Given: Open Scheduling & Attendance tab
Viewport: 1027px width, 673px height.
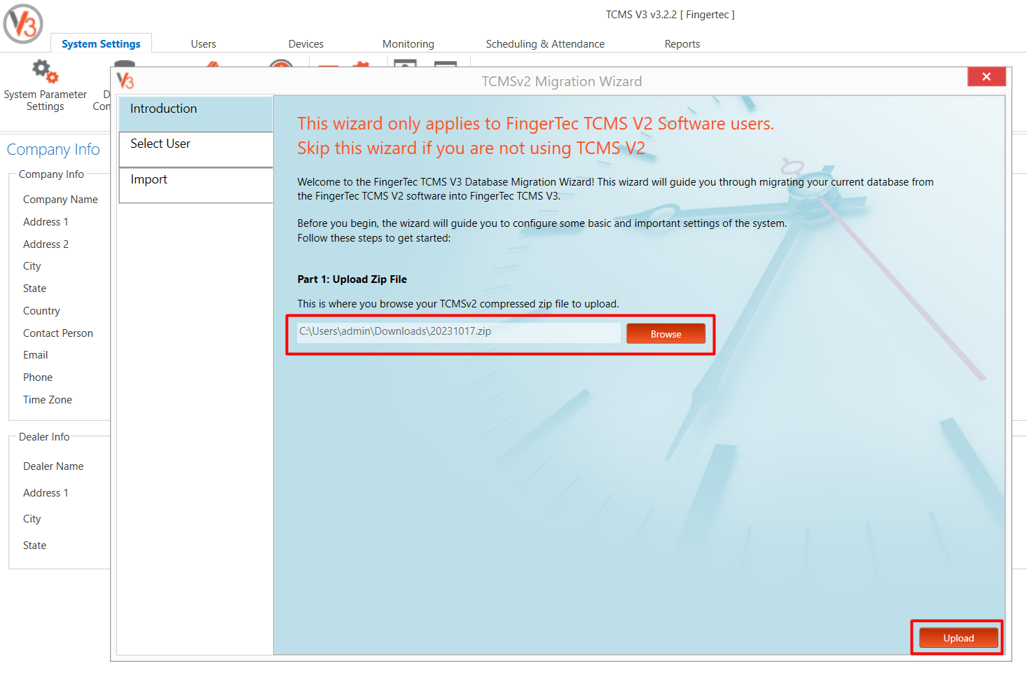Looking at the screenshot, I should (545, 43).
